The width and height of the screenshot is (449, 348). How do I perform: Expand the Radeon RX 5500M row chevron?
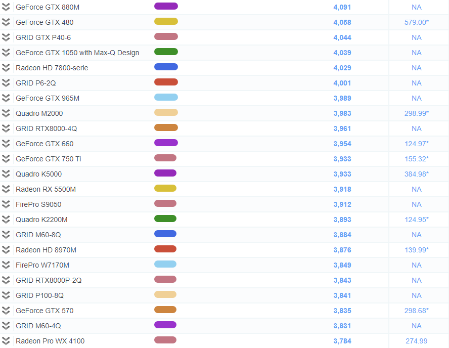click(6, 189)
